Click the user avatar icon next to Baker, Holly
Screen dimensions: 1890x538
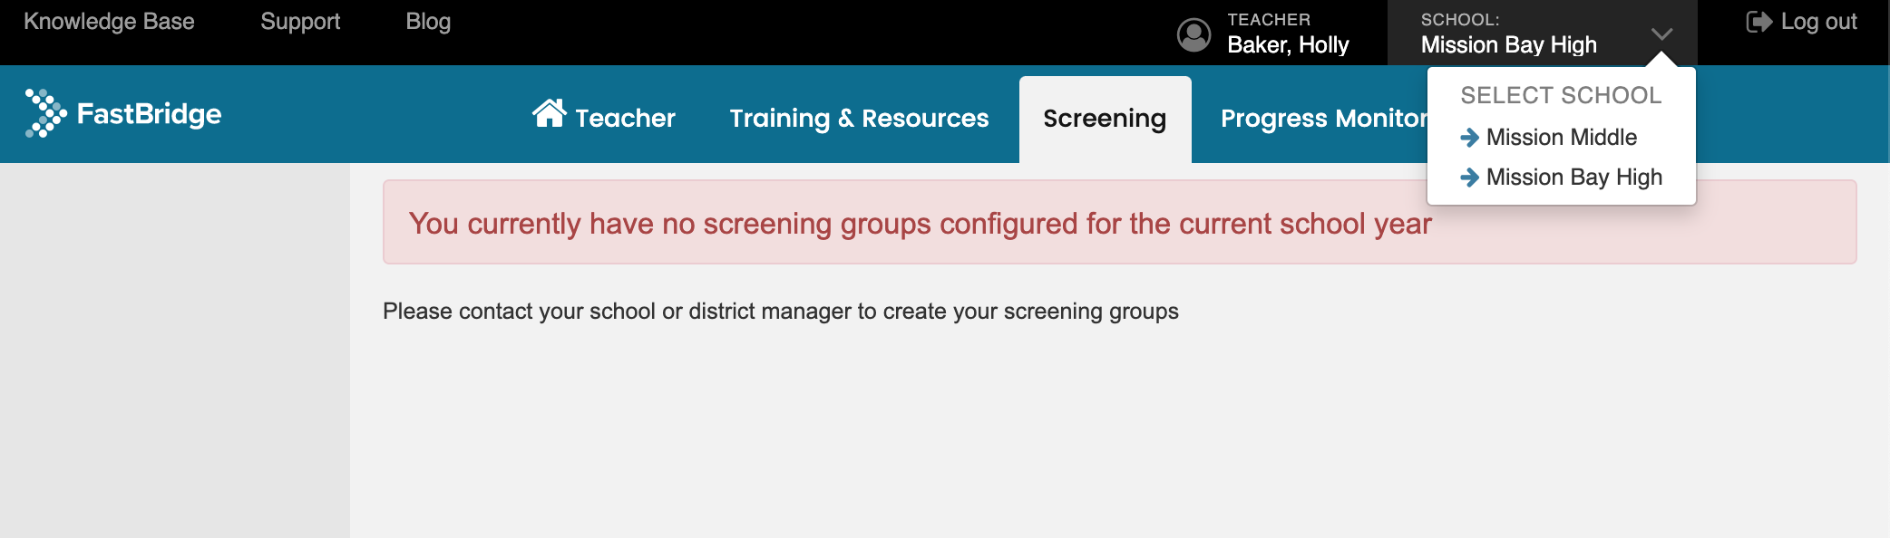(1193, 35)
